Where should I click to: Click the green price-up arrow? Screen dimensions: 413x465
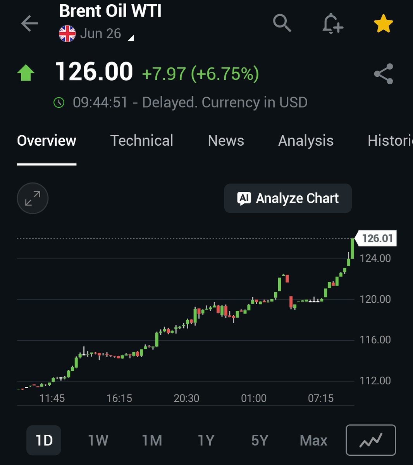pyautogui.click(x=26, y=72)
